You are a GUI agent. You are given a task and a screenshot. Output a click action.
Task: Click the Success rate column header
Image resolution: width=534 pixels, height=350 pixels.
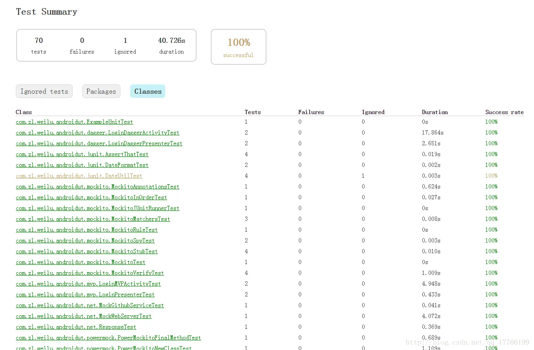point(504,112)
